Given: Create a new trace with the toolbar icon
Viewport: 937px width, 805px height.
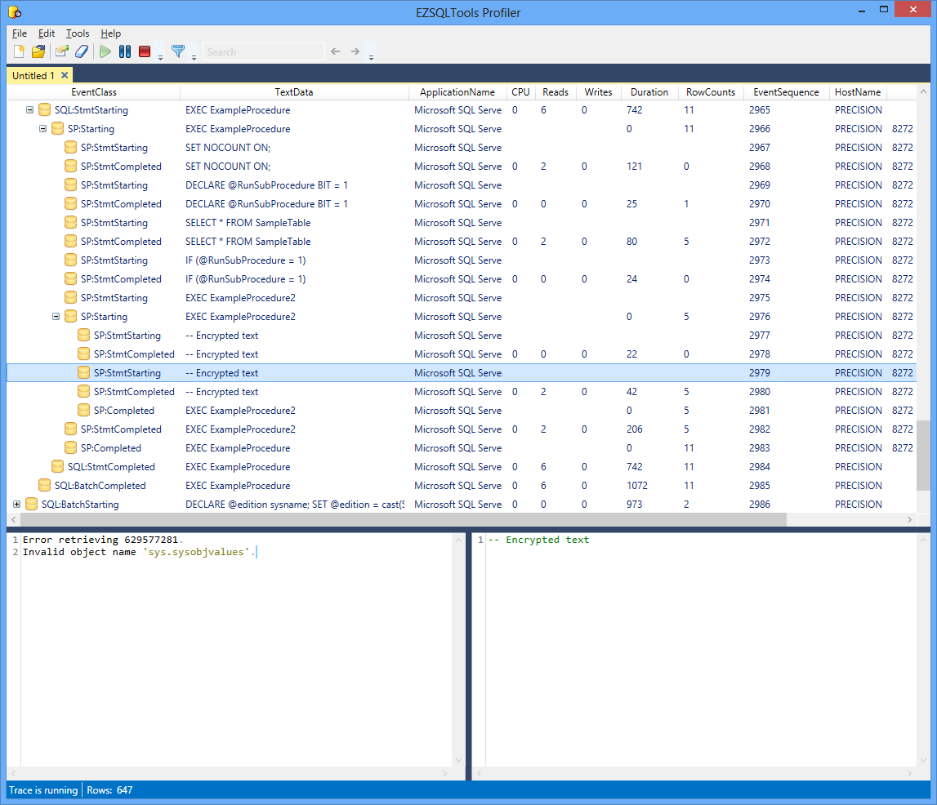Looking at the screenshot, I should coord(19,52).
